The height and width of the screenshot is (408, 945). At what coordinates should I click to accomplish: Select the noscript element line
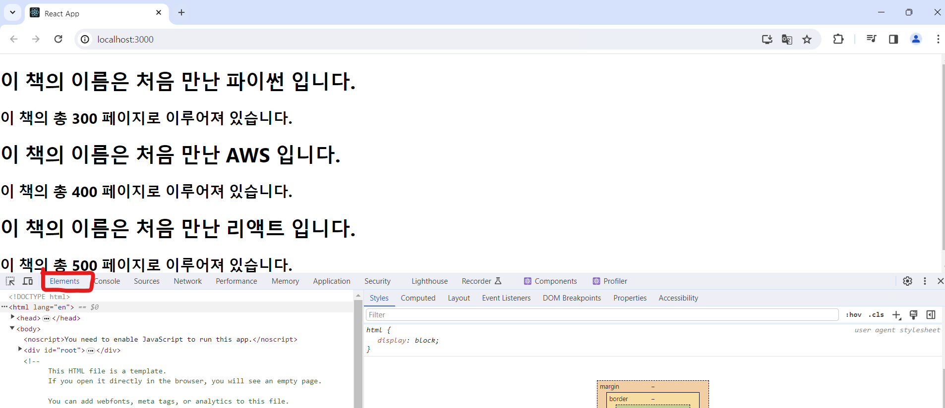161,339
